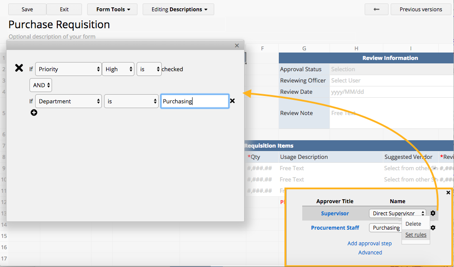Click the back arrow button
The height and width of the screenshot is (267, 454).
376,9
